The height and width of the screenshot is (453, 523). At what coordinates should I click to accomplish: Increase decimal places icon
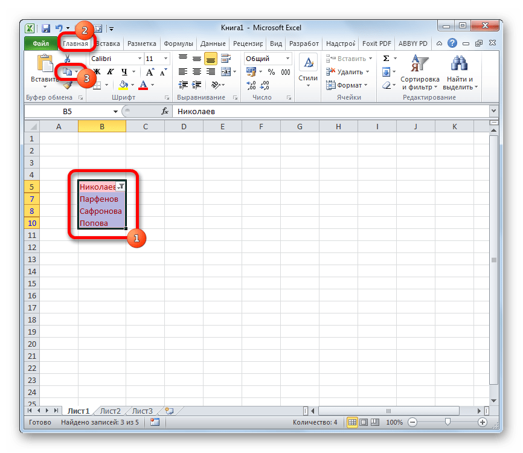251,85
